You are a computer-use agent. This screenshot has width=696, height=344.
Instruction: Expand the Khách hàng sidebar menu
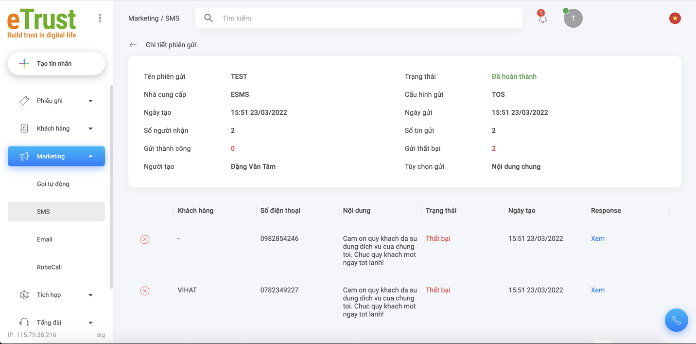point(56,128)
